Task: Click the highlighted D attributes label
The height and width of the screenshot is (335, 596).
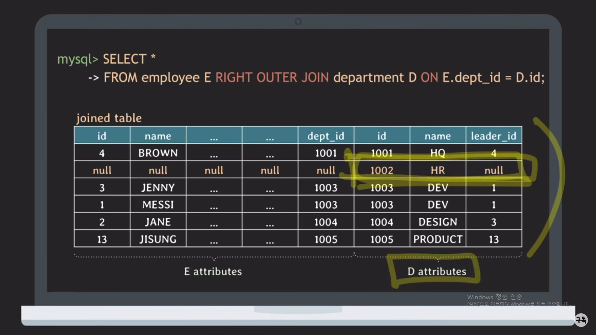Action: point(437,271)
